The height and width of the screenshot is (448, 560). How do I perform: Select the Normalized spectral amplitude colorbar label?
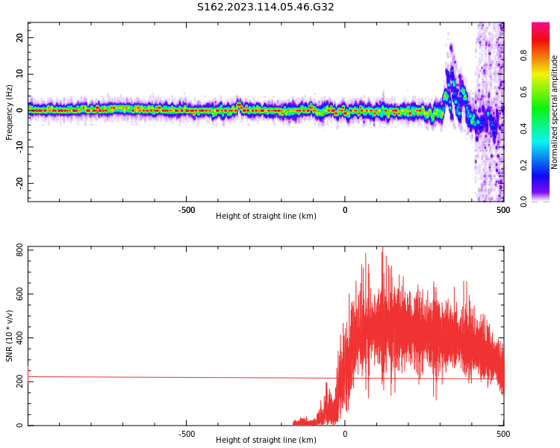point(555,112)
